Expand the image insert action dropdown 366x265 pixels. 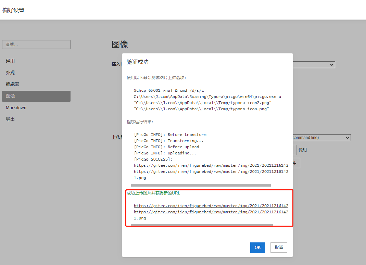314,65
